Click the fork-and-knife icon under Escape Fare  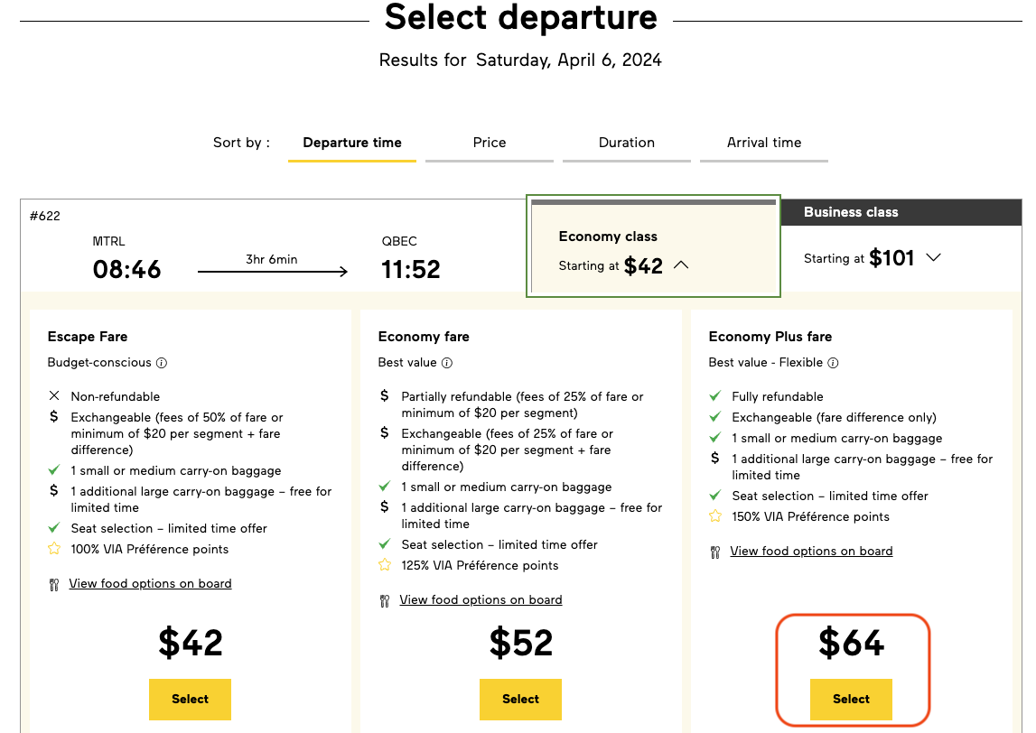click(x=52, y=583)
